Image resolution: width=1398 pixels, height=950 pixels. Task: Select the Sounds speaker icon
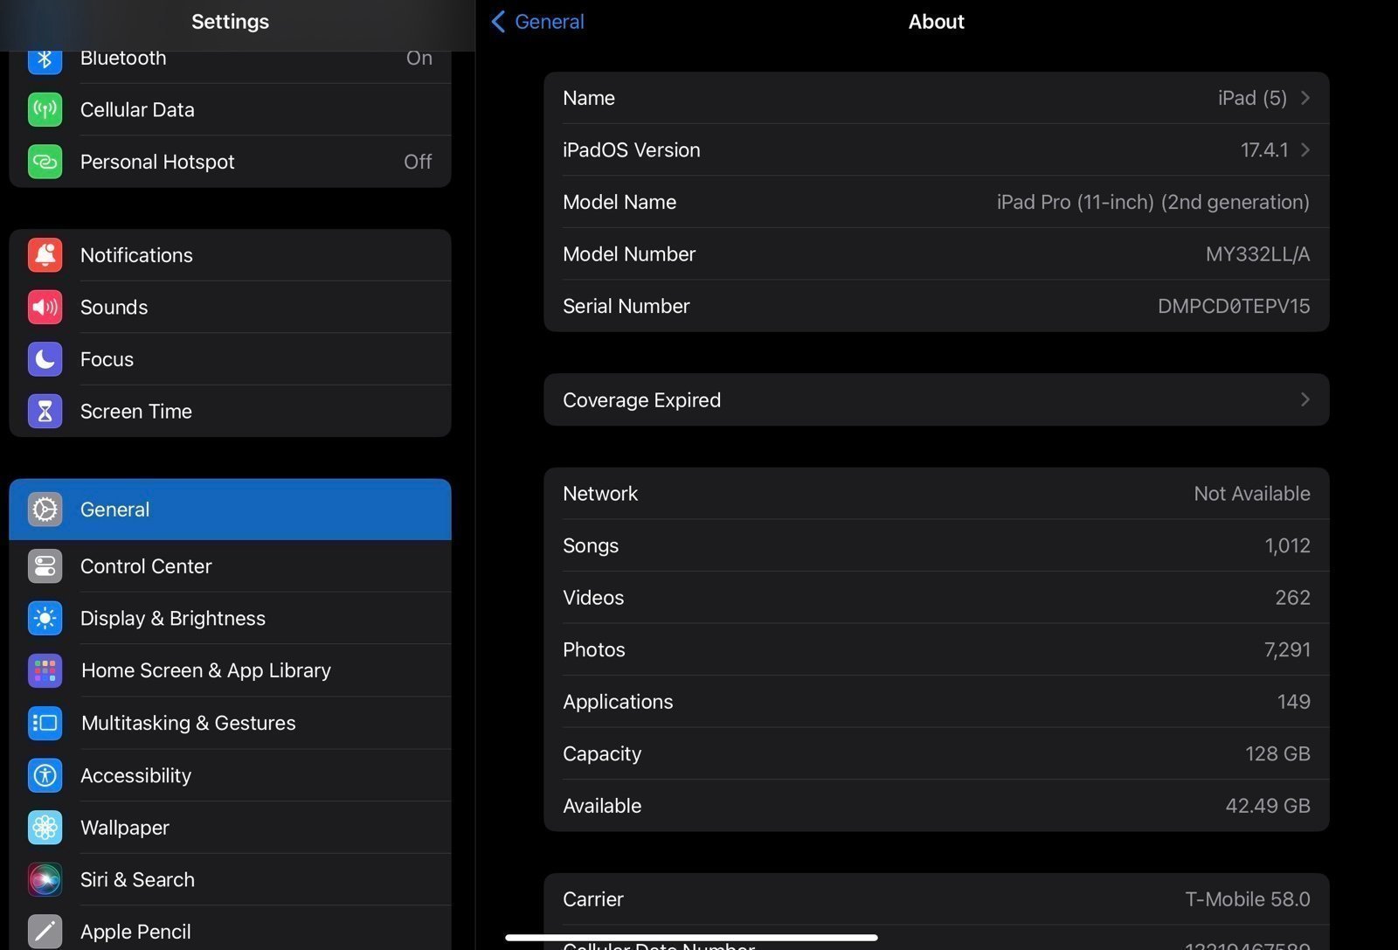45,307
